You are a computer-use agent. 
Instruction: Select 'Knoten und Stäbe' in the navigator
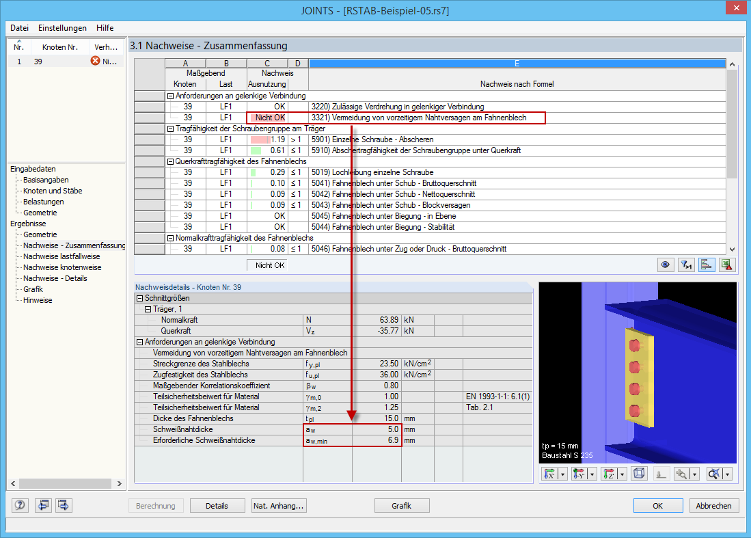(53, 191)
